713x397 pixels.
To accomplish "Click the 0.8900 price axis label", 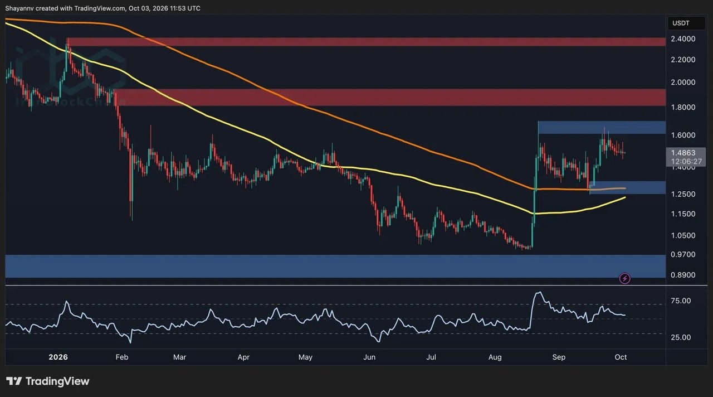I will 683,275.
